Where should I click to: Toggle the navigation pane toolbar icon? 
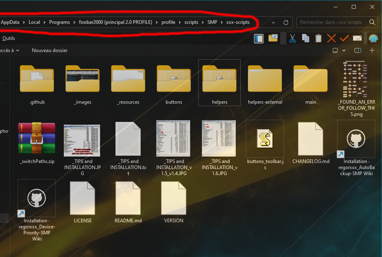pos(259,38)
